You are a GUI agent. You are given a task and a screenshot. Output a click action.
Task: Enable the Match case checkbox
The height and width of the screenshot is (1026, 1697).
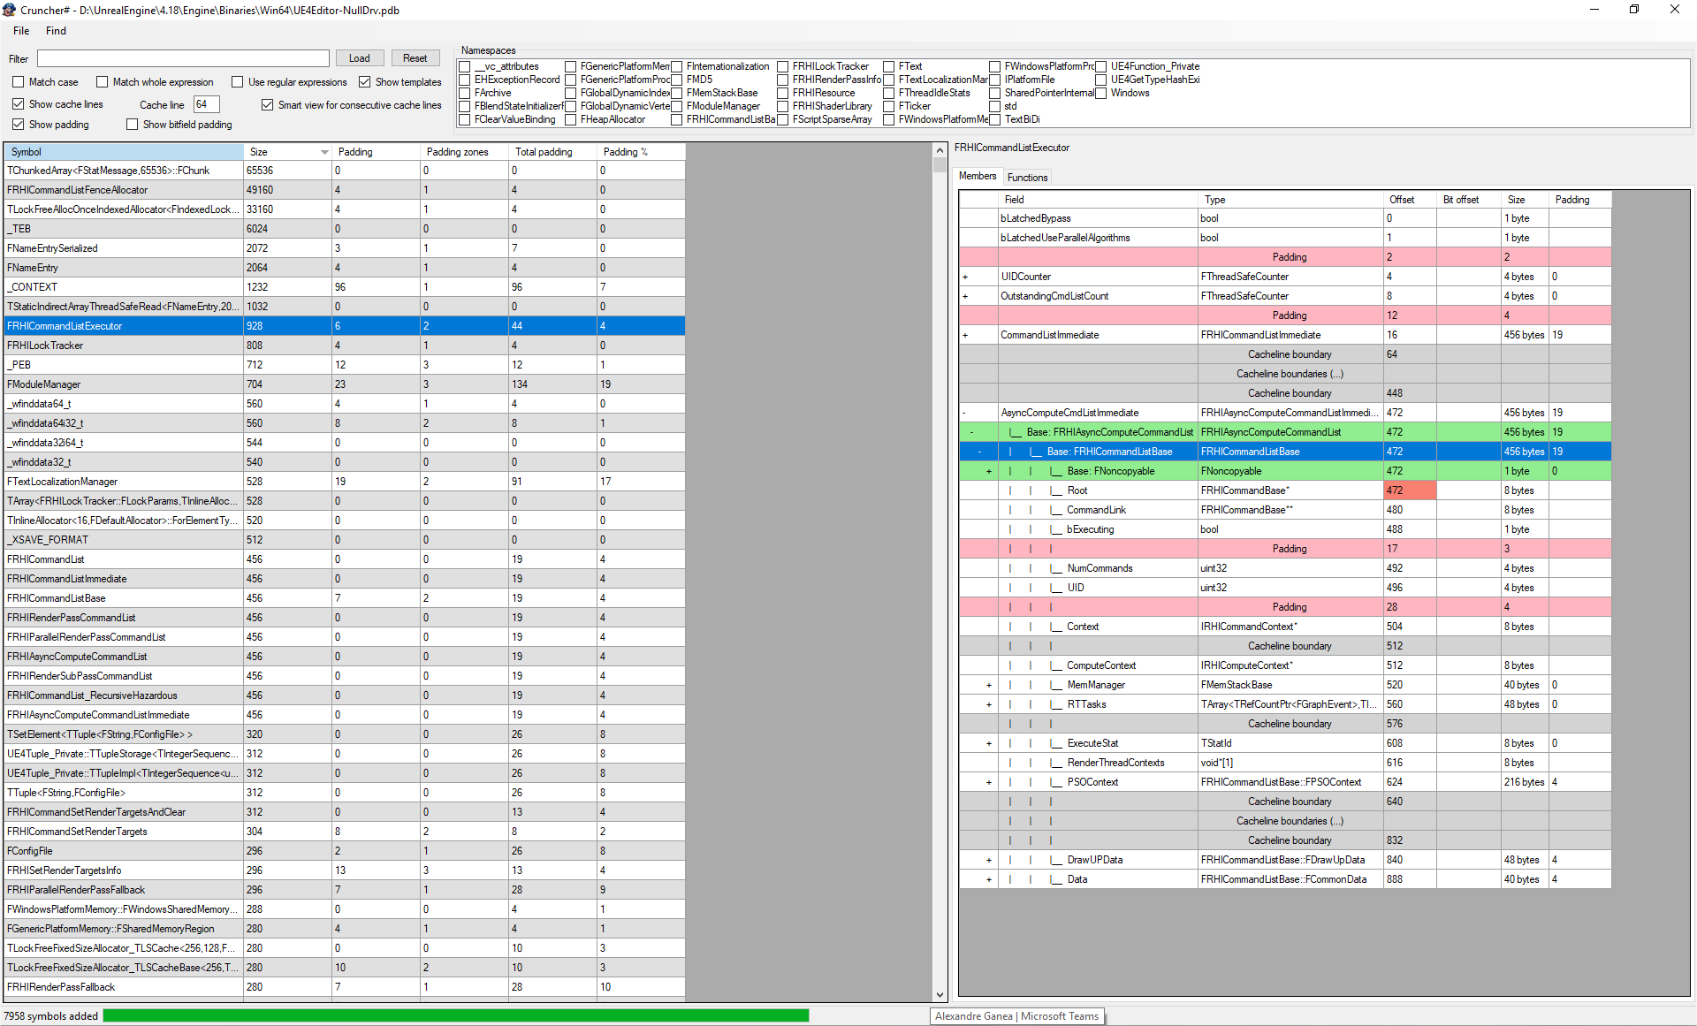click(x=18, y=82)
